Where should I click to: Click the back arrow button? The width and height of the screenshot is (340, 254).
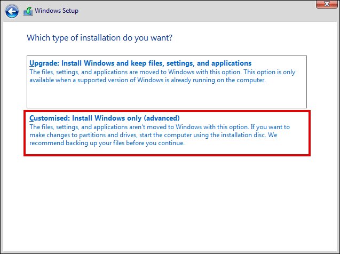(13, 11)
